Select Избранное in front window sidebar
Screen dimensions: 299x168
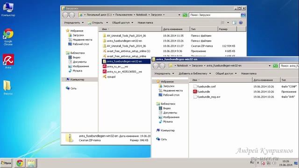pyautogui.click(x=165, y=82)
